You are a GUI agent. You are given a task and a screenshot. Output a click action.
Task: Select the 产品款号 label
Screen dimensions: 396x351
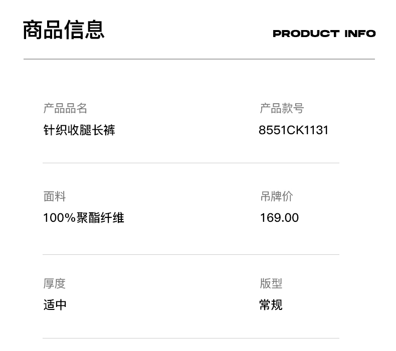[x=282, y=108]
